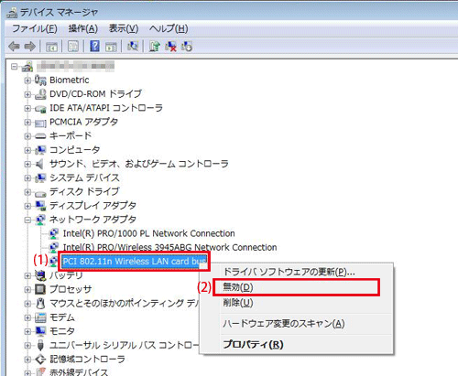
Task: Open the 操作(A) menu
Action: pos(83,28)
